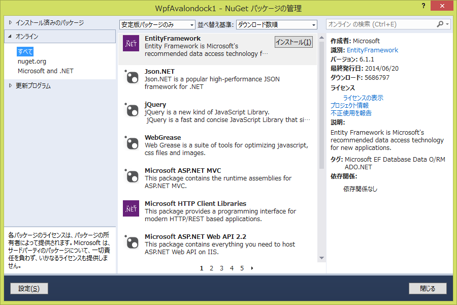Select the Microsoft ASP.NET MVC title

pos(183,170)
